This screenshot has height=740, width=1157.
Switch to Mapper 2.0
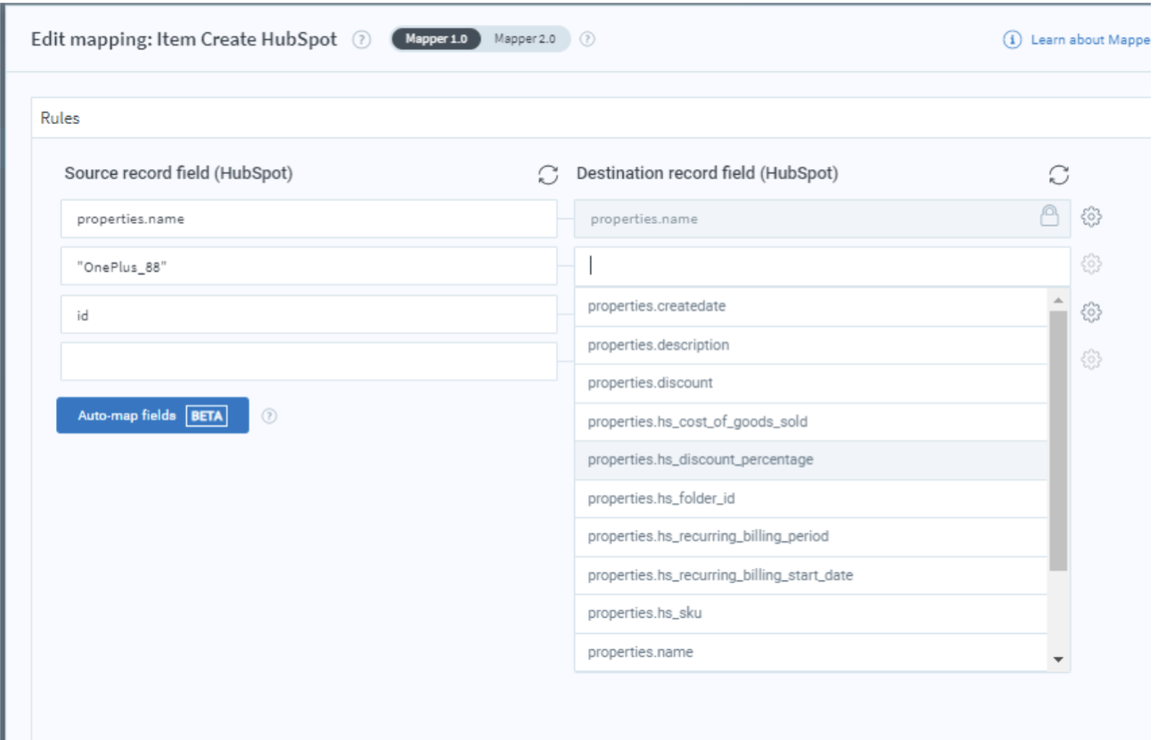[x=525, y=39]
